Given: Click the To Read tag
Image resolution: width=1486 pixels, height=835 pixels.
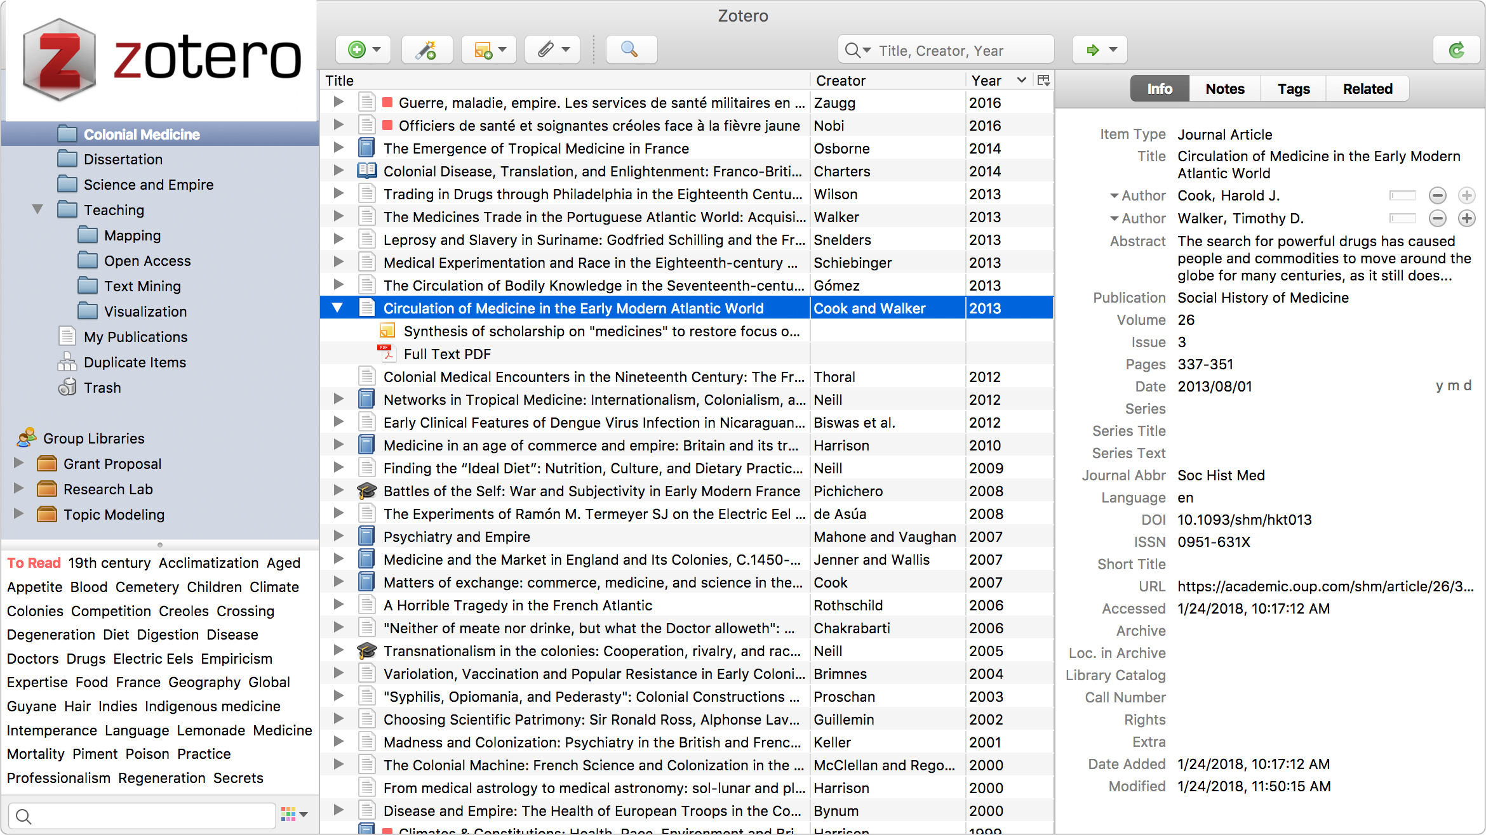Looking at the screenshot, I should pos(34,563).
